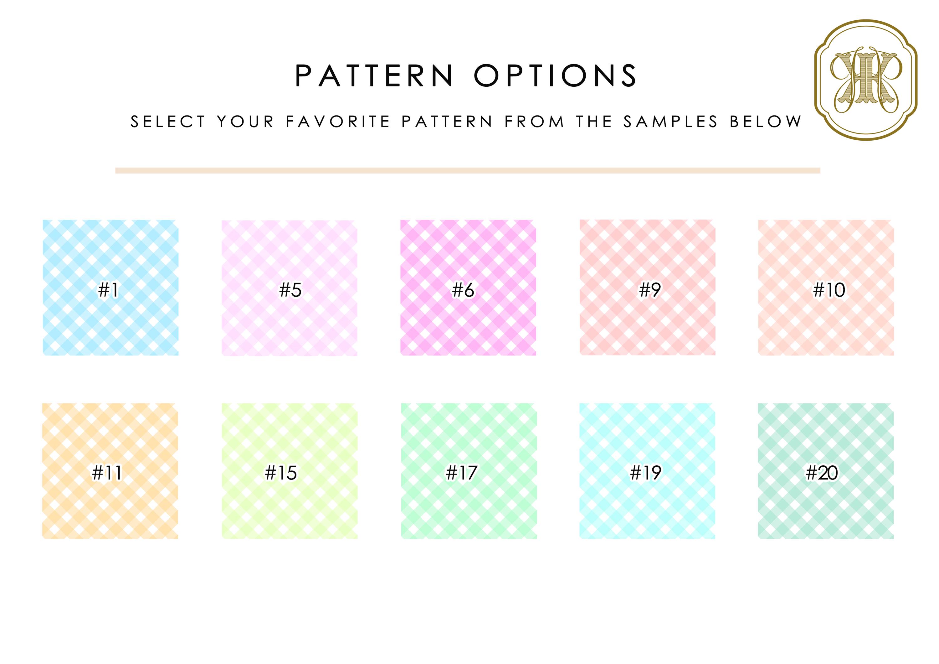Click the gold monogram logo
Screen dimensions: 939x664
(866, 80)
